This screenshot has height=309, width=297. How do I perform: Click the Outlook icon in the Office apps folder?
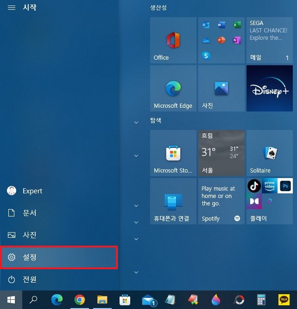tap(206, 25)
